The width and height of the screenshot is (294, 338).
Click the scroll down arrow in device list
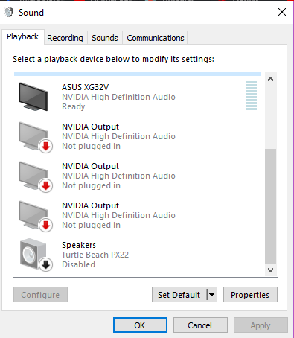270,270
